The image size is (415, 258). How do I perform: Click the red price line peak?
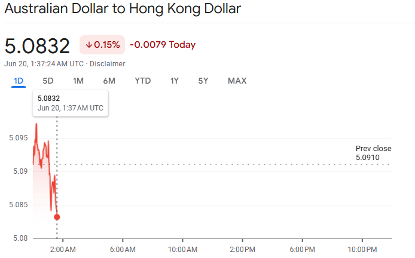coord(36,124)
